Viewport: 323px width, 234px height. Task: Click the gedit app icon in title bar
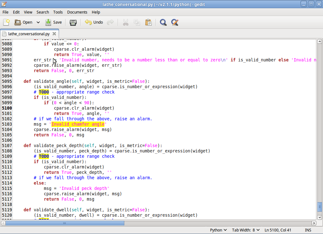coord(4,4)
